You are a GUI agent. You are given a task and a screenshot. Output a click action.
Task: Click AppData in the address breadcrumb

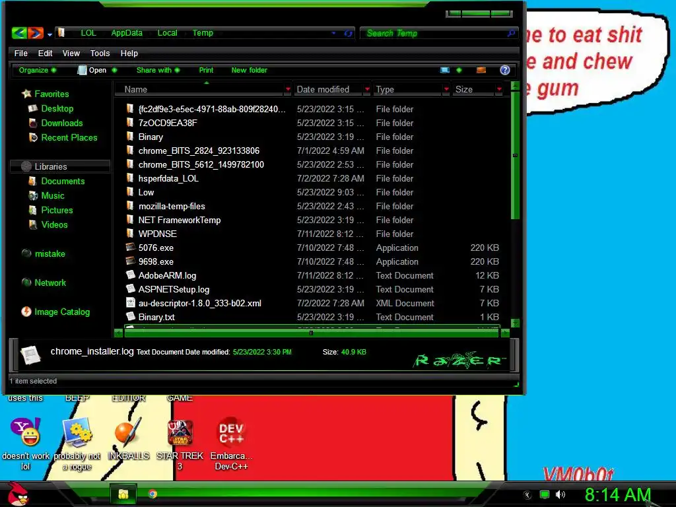(x=127, y=33)
